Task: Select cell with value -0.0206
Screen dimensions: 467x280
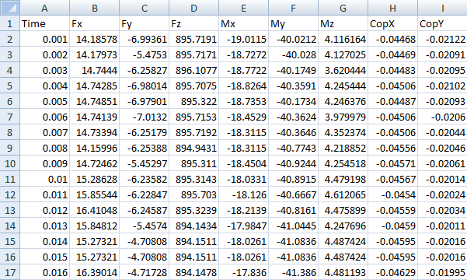Action: pyautogui.click(x=443, y=117)
